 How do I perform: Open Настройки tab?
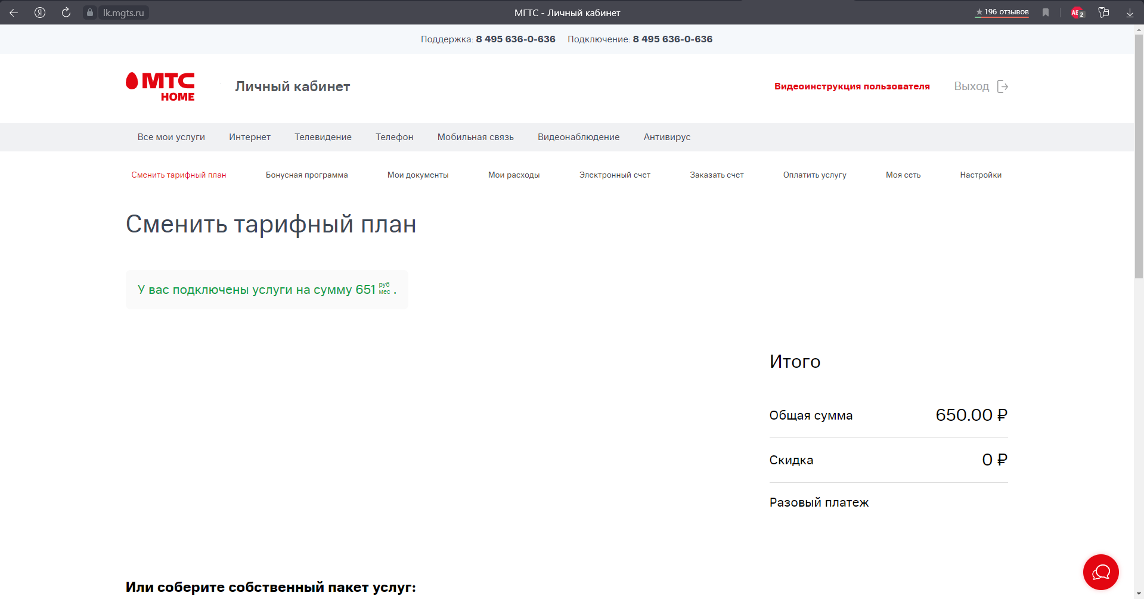click(981, 175)
